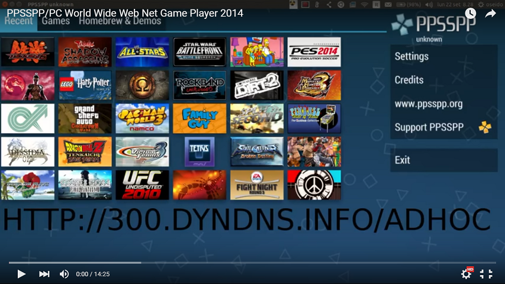Open EA Fight Night Round 3 tile
The image size is (505, 284).
point(257,185)
